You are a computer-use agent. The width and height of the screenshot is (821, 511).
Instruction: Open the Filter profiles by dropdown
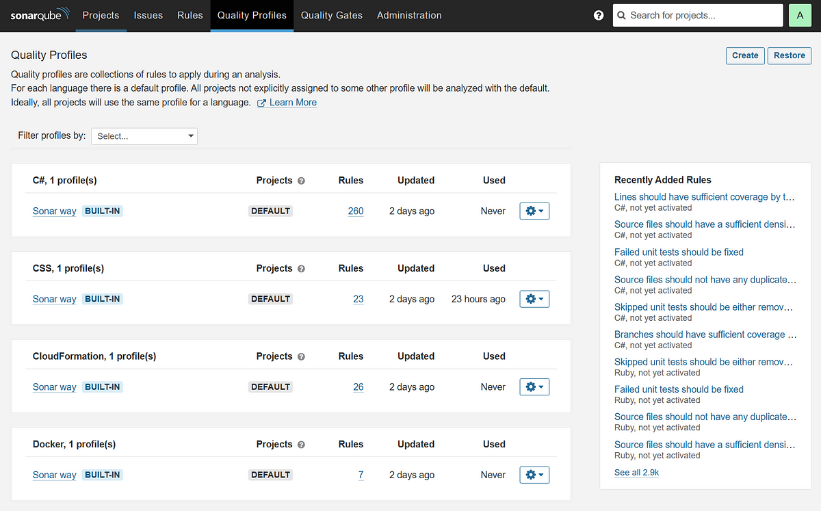coord(144,136)
